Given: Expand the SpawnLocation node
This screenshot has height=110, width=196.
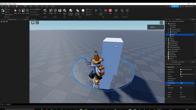Looking at the screenshot, I should 168,29.
